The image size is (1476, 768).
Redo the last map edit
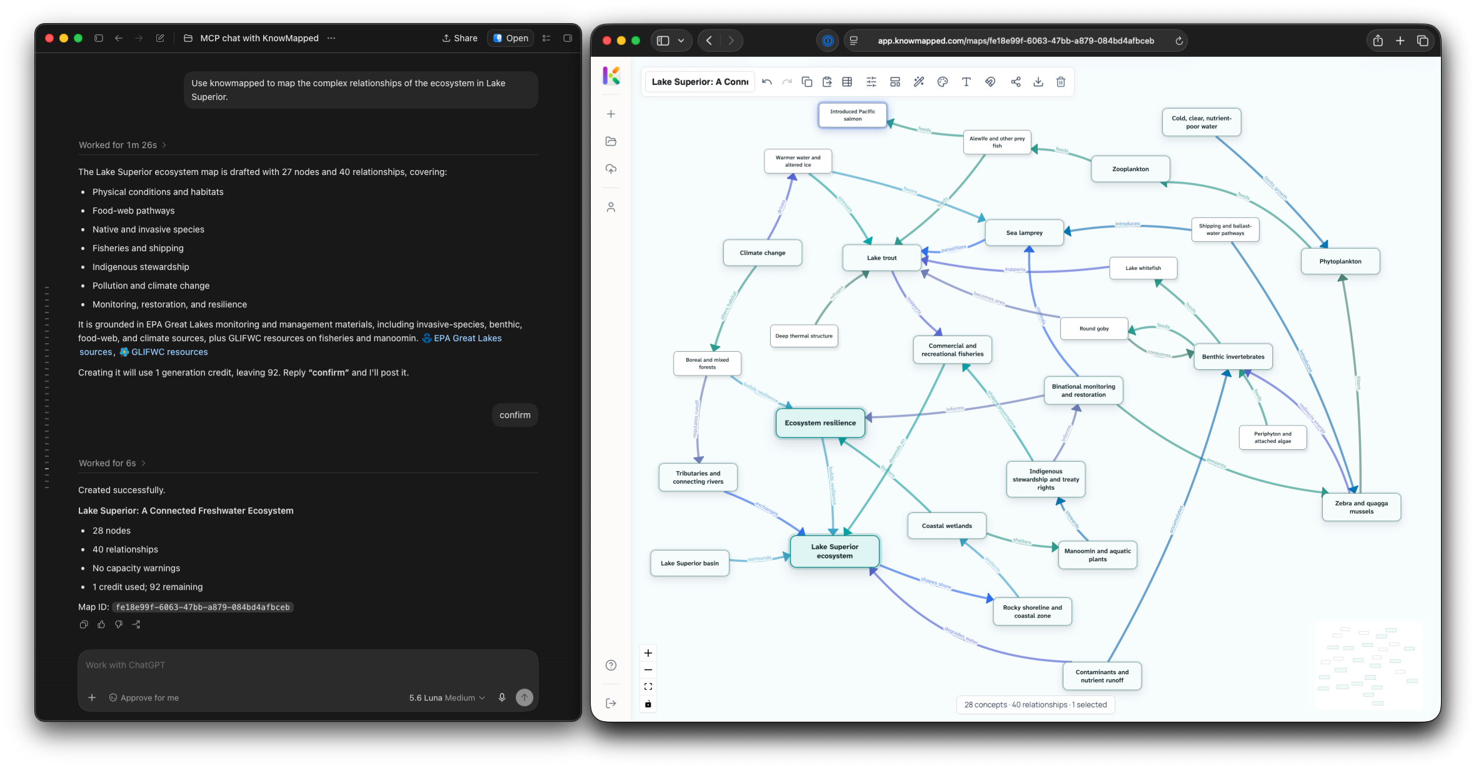[x=787, y=82]
